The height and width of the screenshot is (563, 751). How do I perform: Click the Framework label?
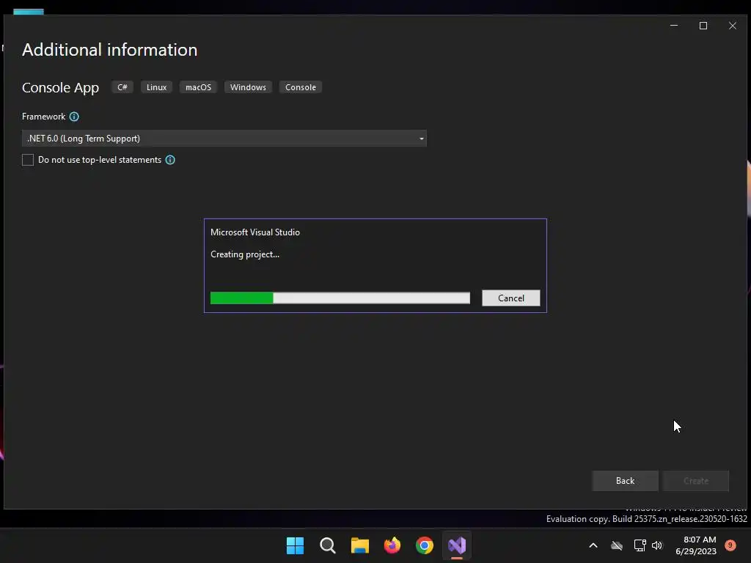click(x=43, y=117)
